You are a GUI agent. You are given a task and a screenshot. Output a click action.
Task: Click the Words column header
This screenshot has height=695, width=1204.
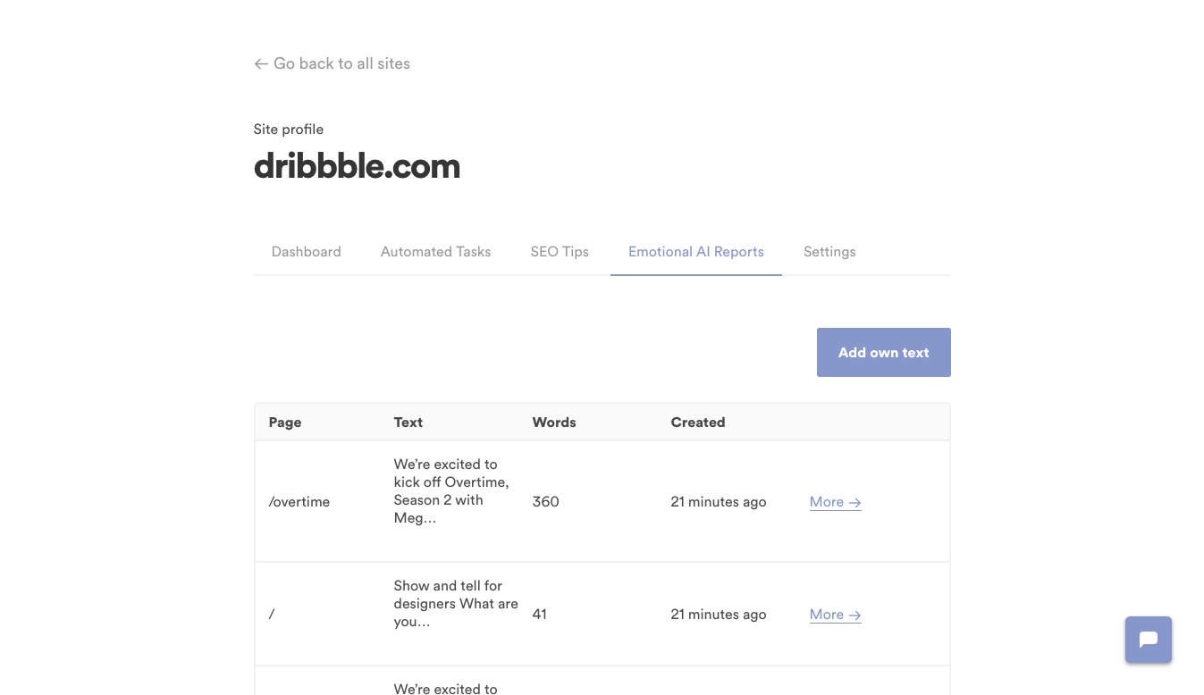point(554,423)
